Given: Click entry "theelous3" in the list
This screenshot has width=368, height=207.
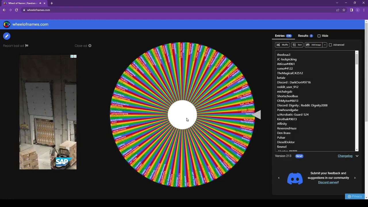Looking at the screenshot, I should pos(283,55).
